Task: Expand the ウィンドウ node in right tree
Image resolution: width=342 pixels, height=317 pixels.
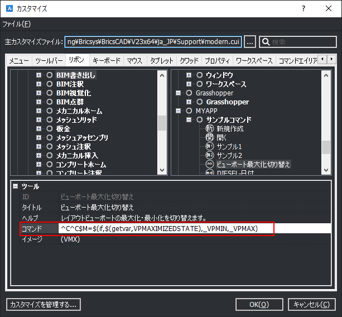Action: click(189, 75)
